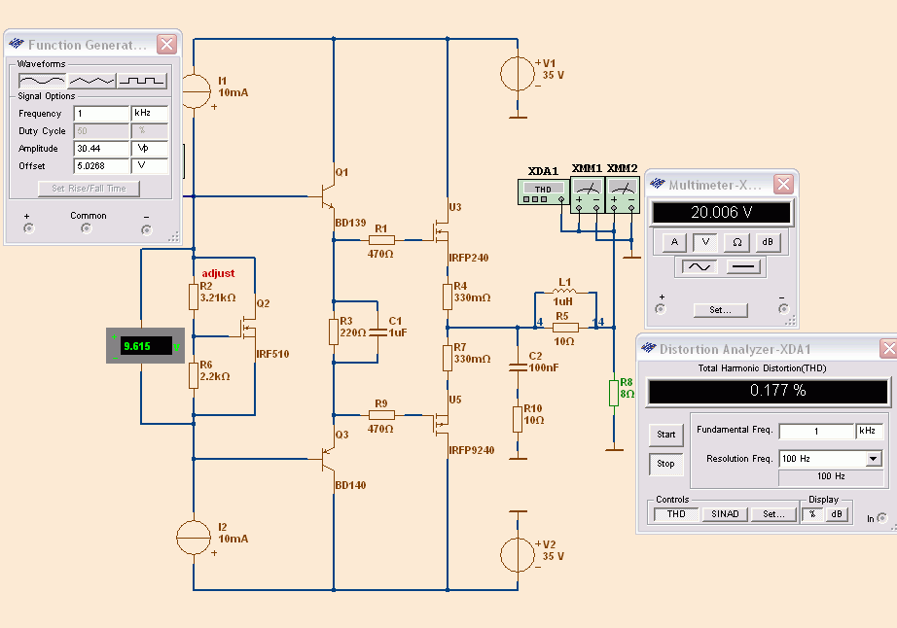Click Set... in Distortion Analyzer controls
The image size is (897, 628).
click(773, 513)
